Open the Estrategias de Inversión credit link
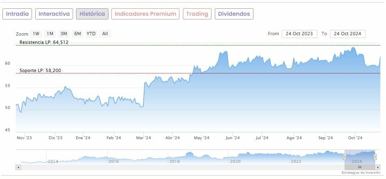Image resolution: width=386 pixels, height=179 pixels. pos(360,172)
